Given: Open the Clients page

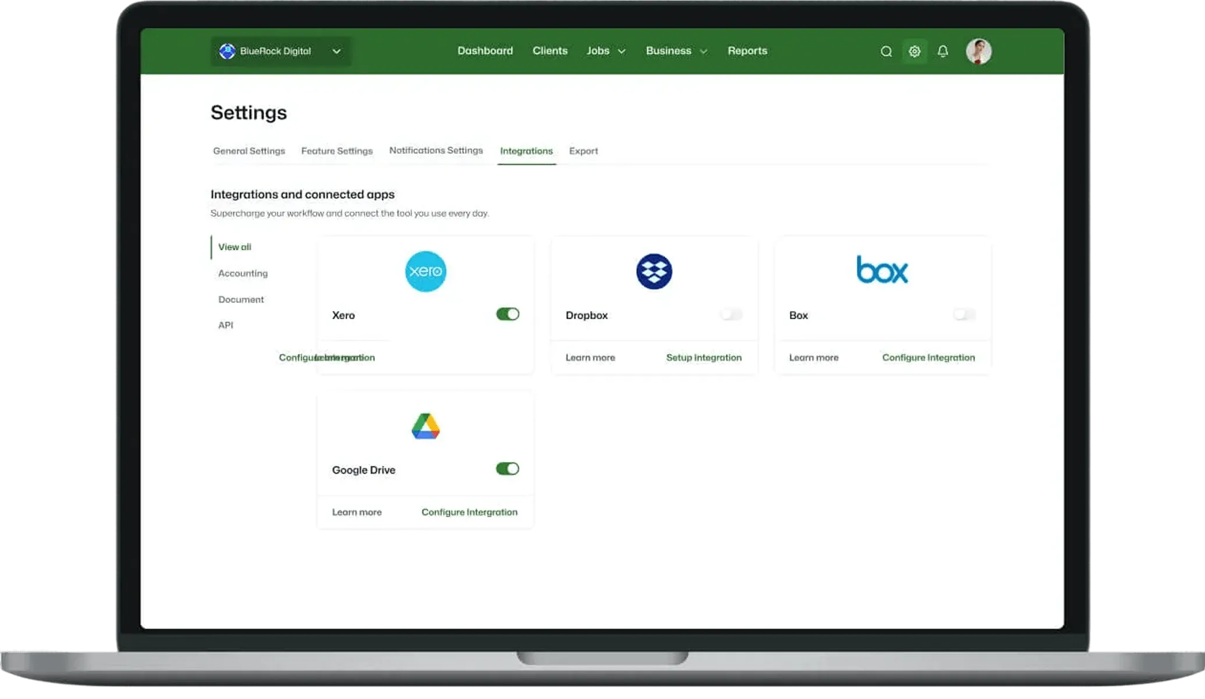Looking at the screenshot, I should tap(550, 51).
